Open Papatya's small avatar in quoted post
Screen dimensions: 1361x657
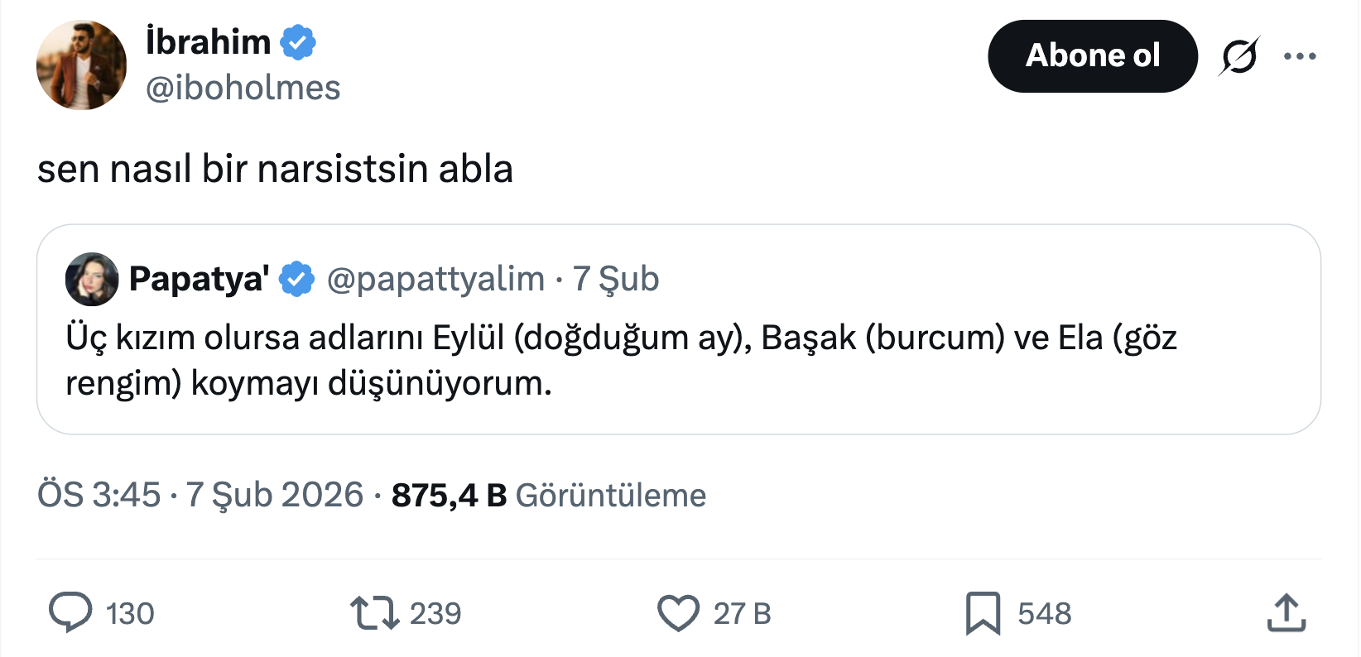point(92,280)
